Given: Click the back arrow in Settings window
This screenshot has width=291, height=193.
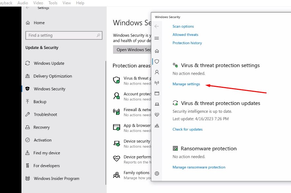Looking at the screenshot, I should pos(28,8).
